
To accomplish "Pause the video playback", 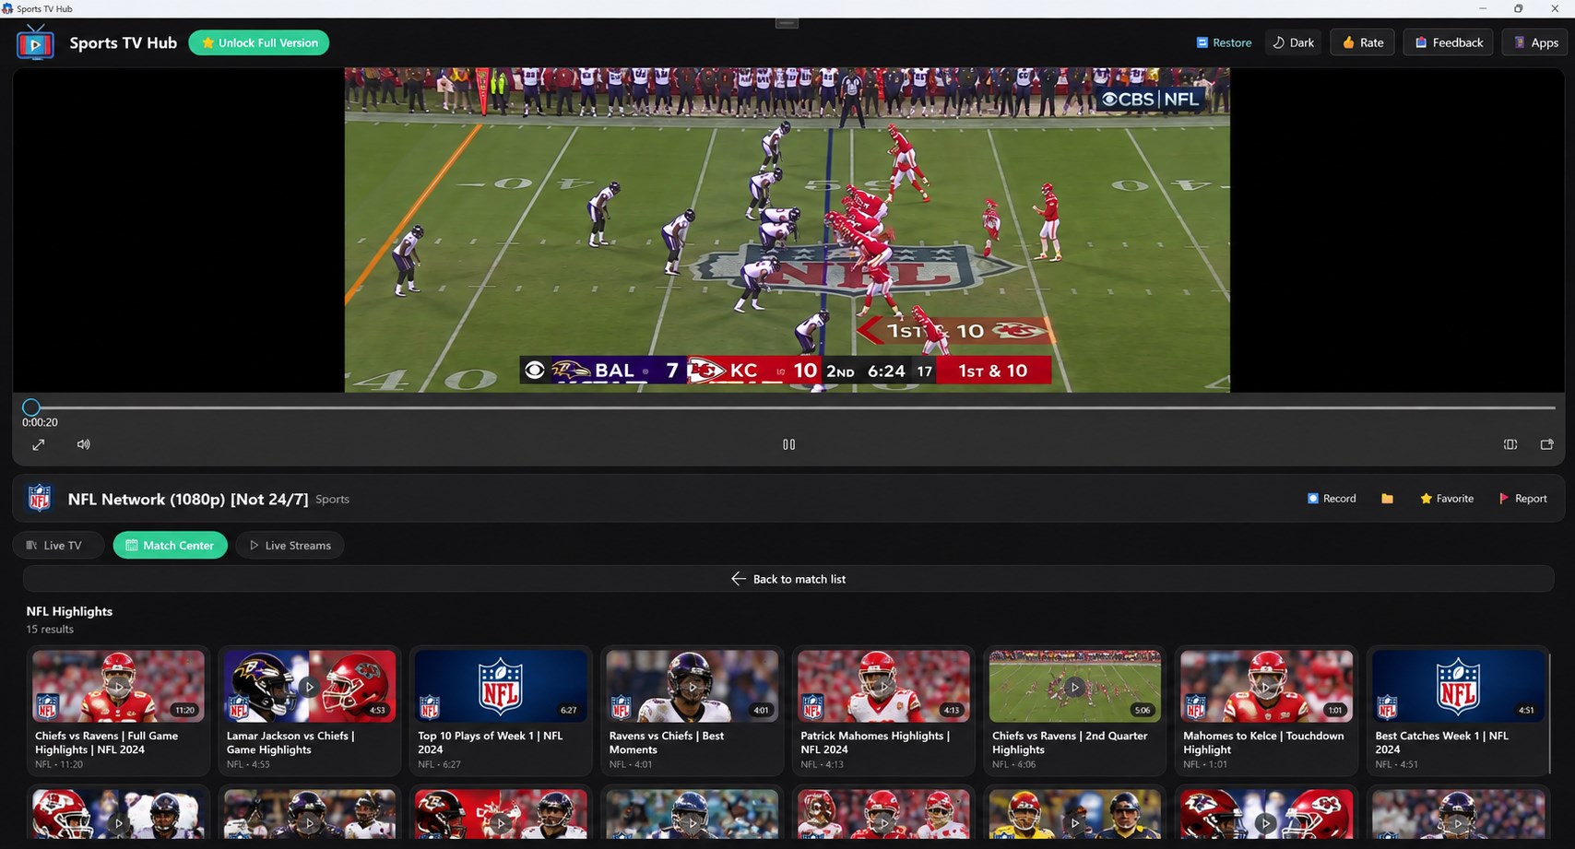I will click(x=788, y=444).
